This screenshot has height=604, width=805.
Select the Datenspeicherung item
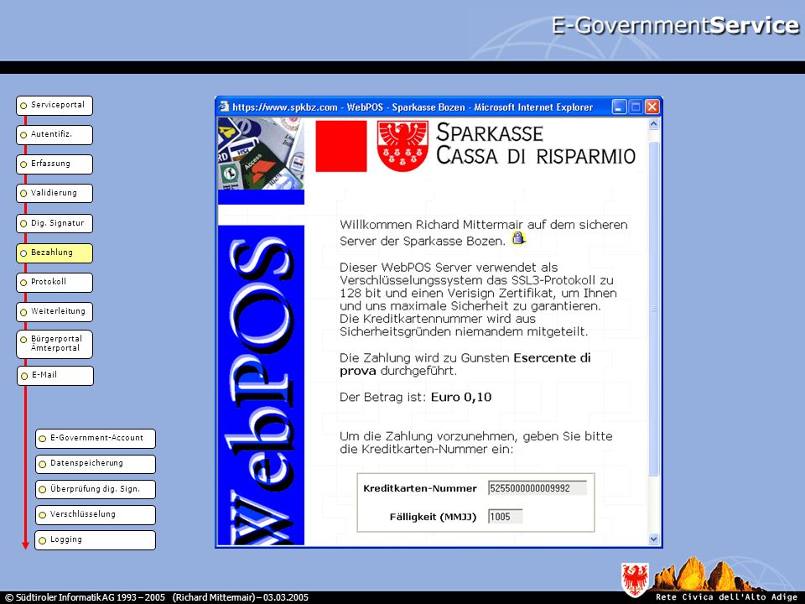click(x=96, y=464)
